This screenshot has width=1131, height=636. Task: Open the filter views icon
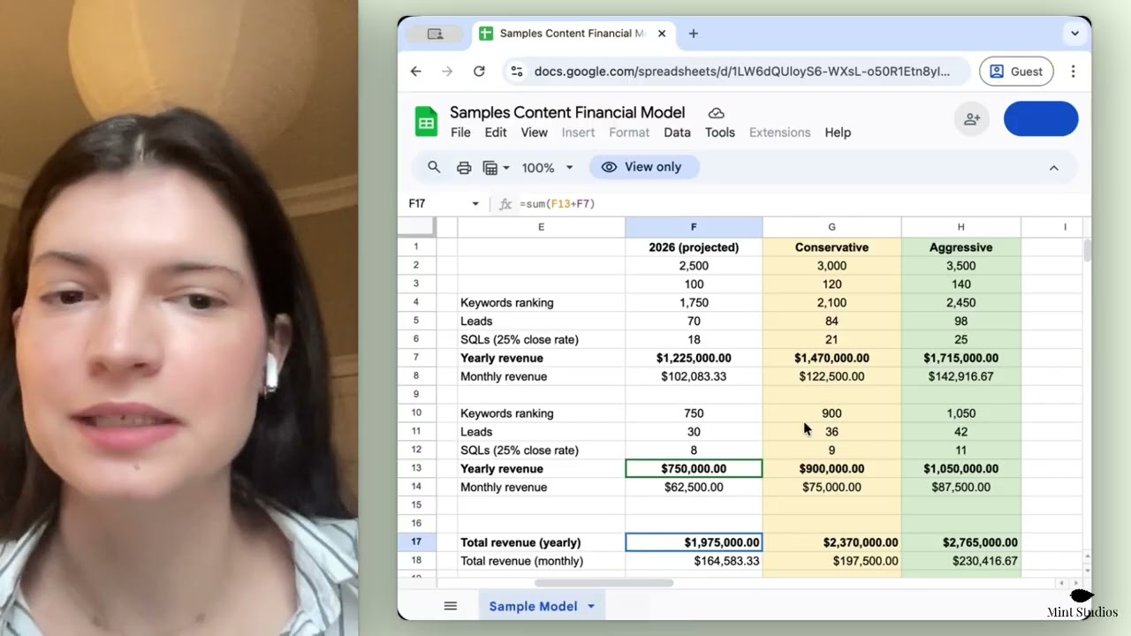490,167
